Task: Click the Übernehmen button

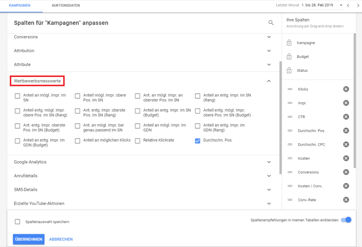Action: click(x=29, y=239)
